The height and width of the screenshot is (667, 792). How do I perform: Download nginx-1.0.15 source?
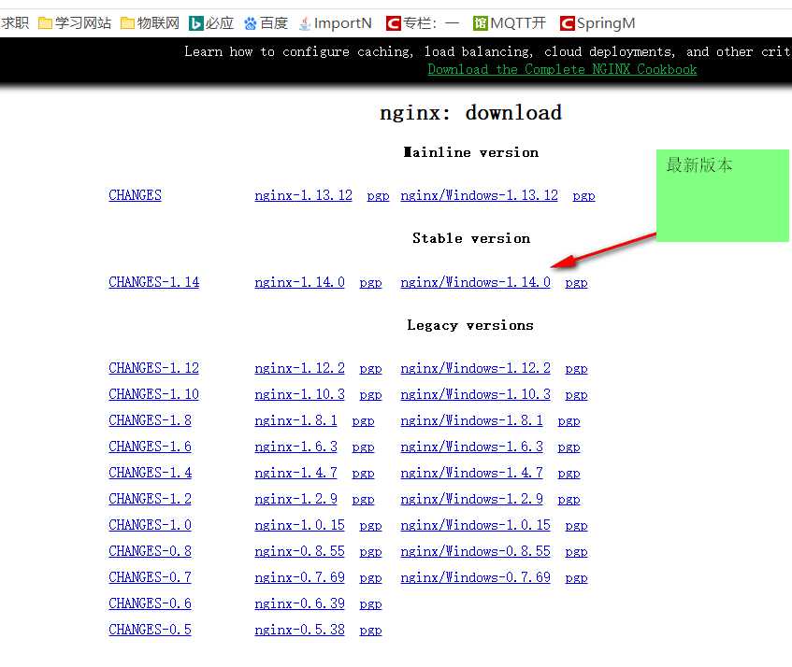tap(299, 525)
